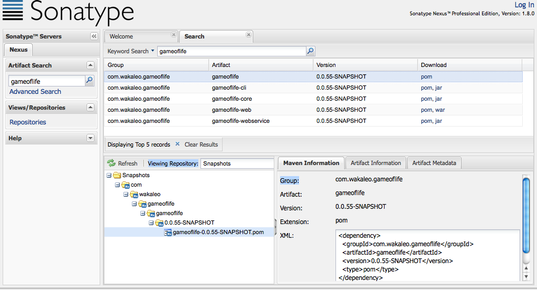Click the XML box scroll down arrow
This screenshot has width=537, height=290.
[x=526, y=277]
